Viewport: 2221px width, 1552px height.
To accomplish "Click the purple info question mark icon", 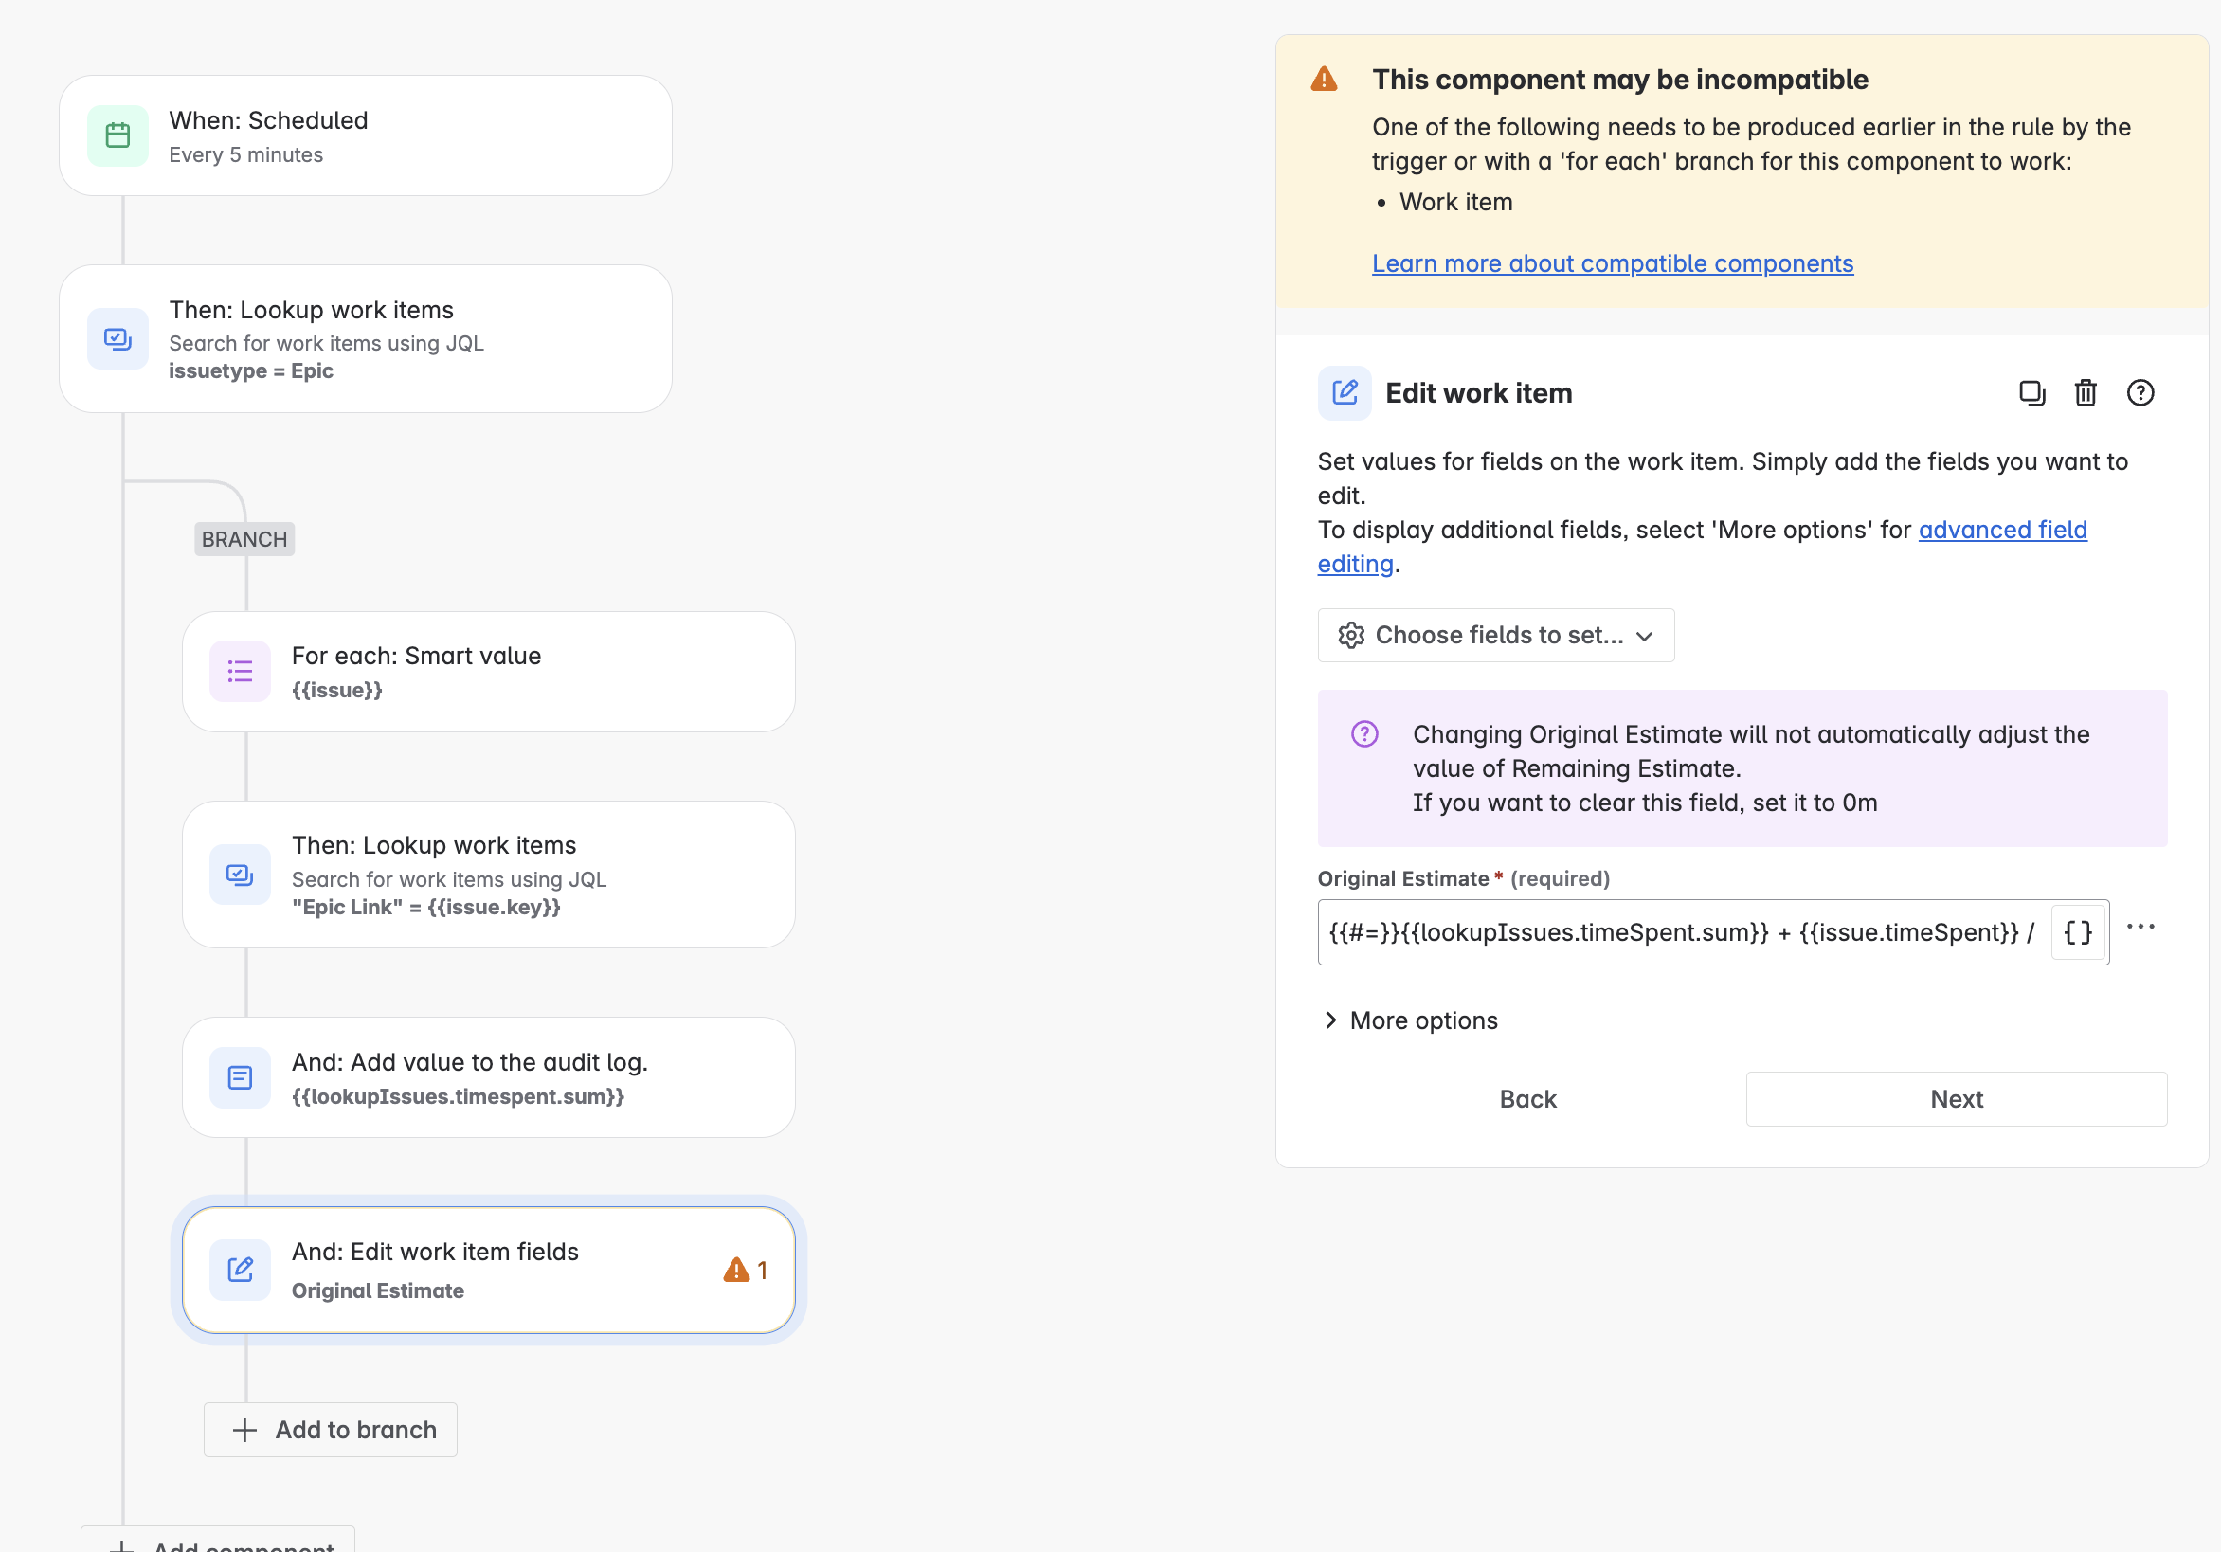I will coord(1363,734).
